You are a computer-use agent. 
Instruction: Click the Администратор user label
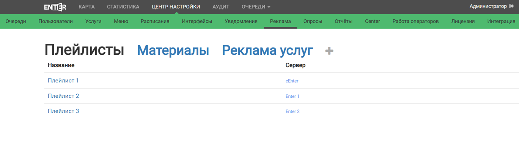click(488, 6)
